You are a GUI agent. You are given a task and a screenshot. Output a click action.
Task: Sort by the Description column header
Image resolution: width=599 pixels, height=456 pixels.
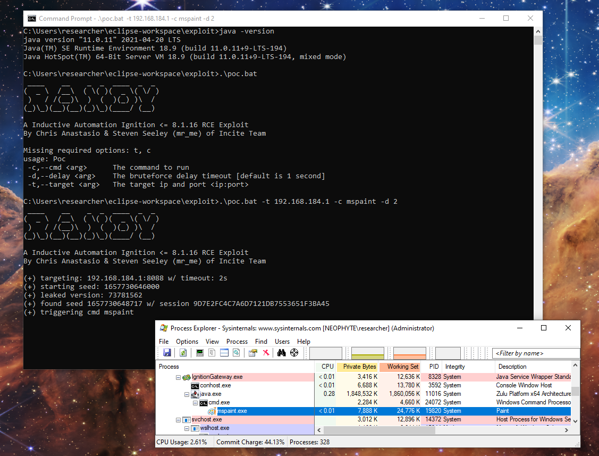click(533, 367)
